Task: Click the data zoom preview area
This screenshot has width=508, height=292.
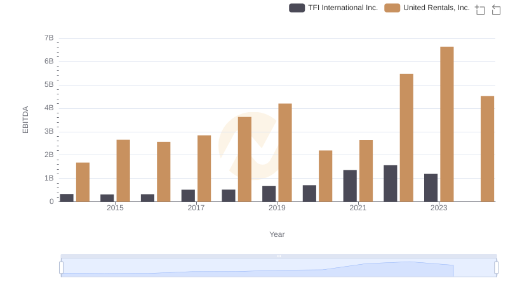Action: pos(279,268)
